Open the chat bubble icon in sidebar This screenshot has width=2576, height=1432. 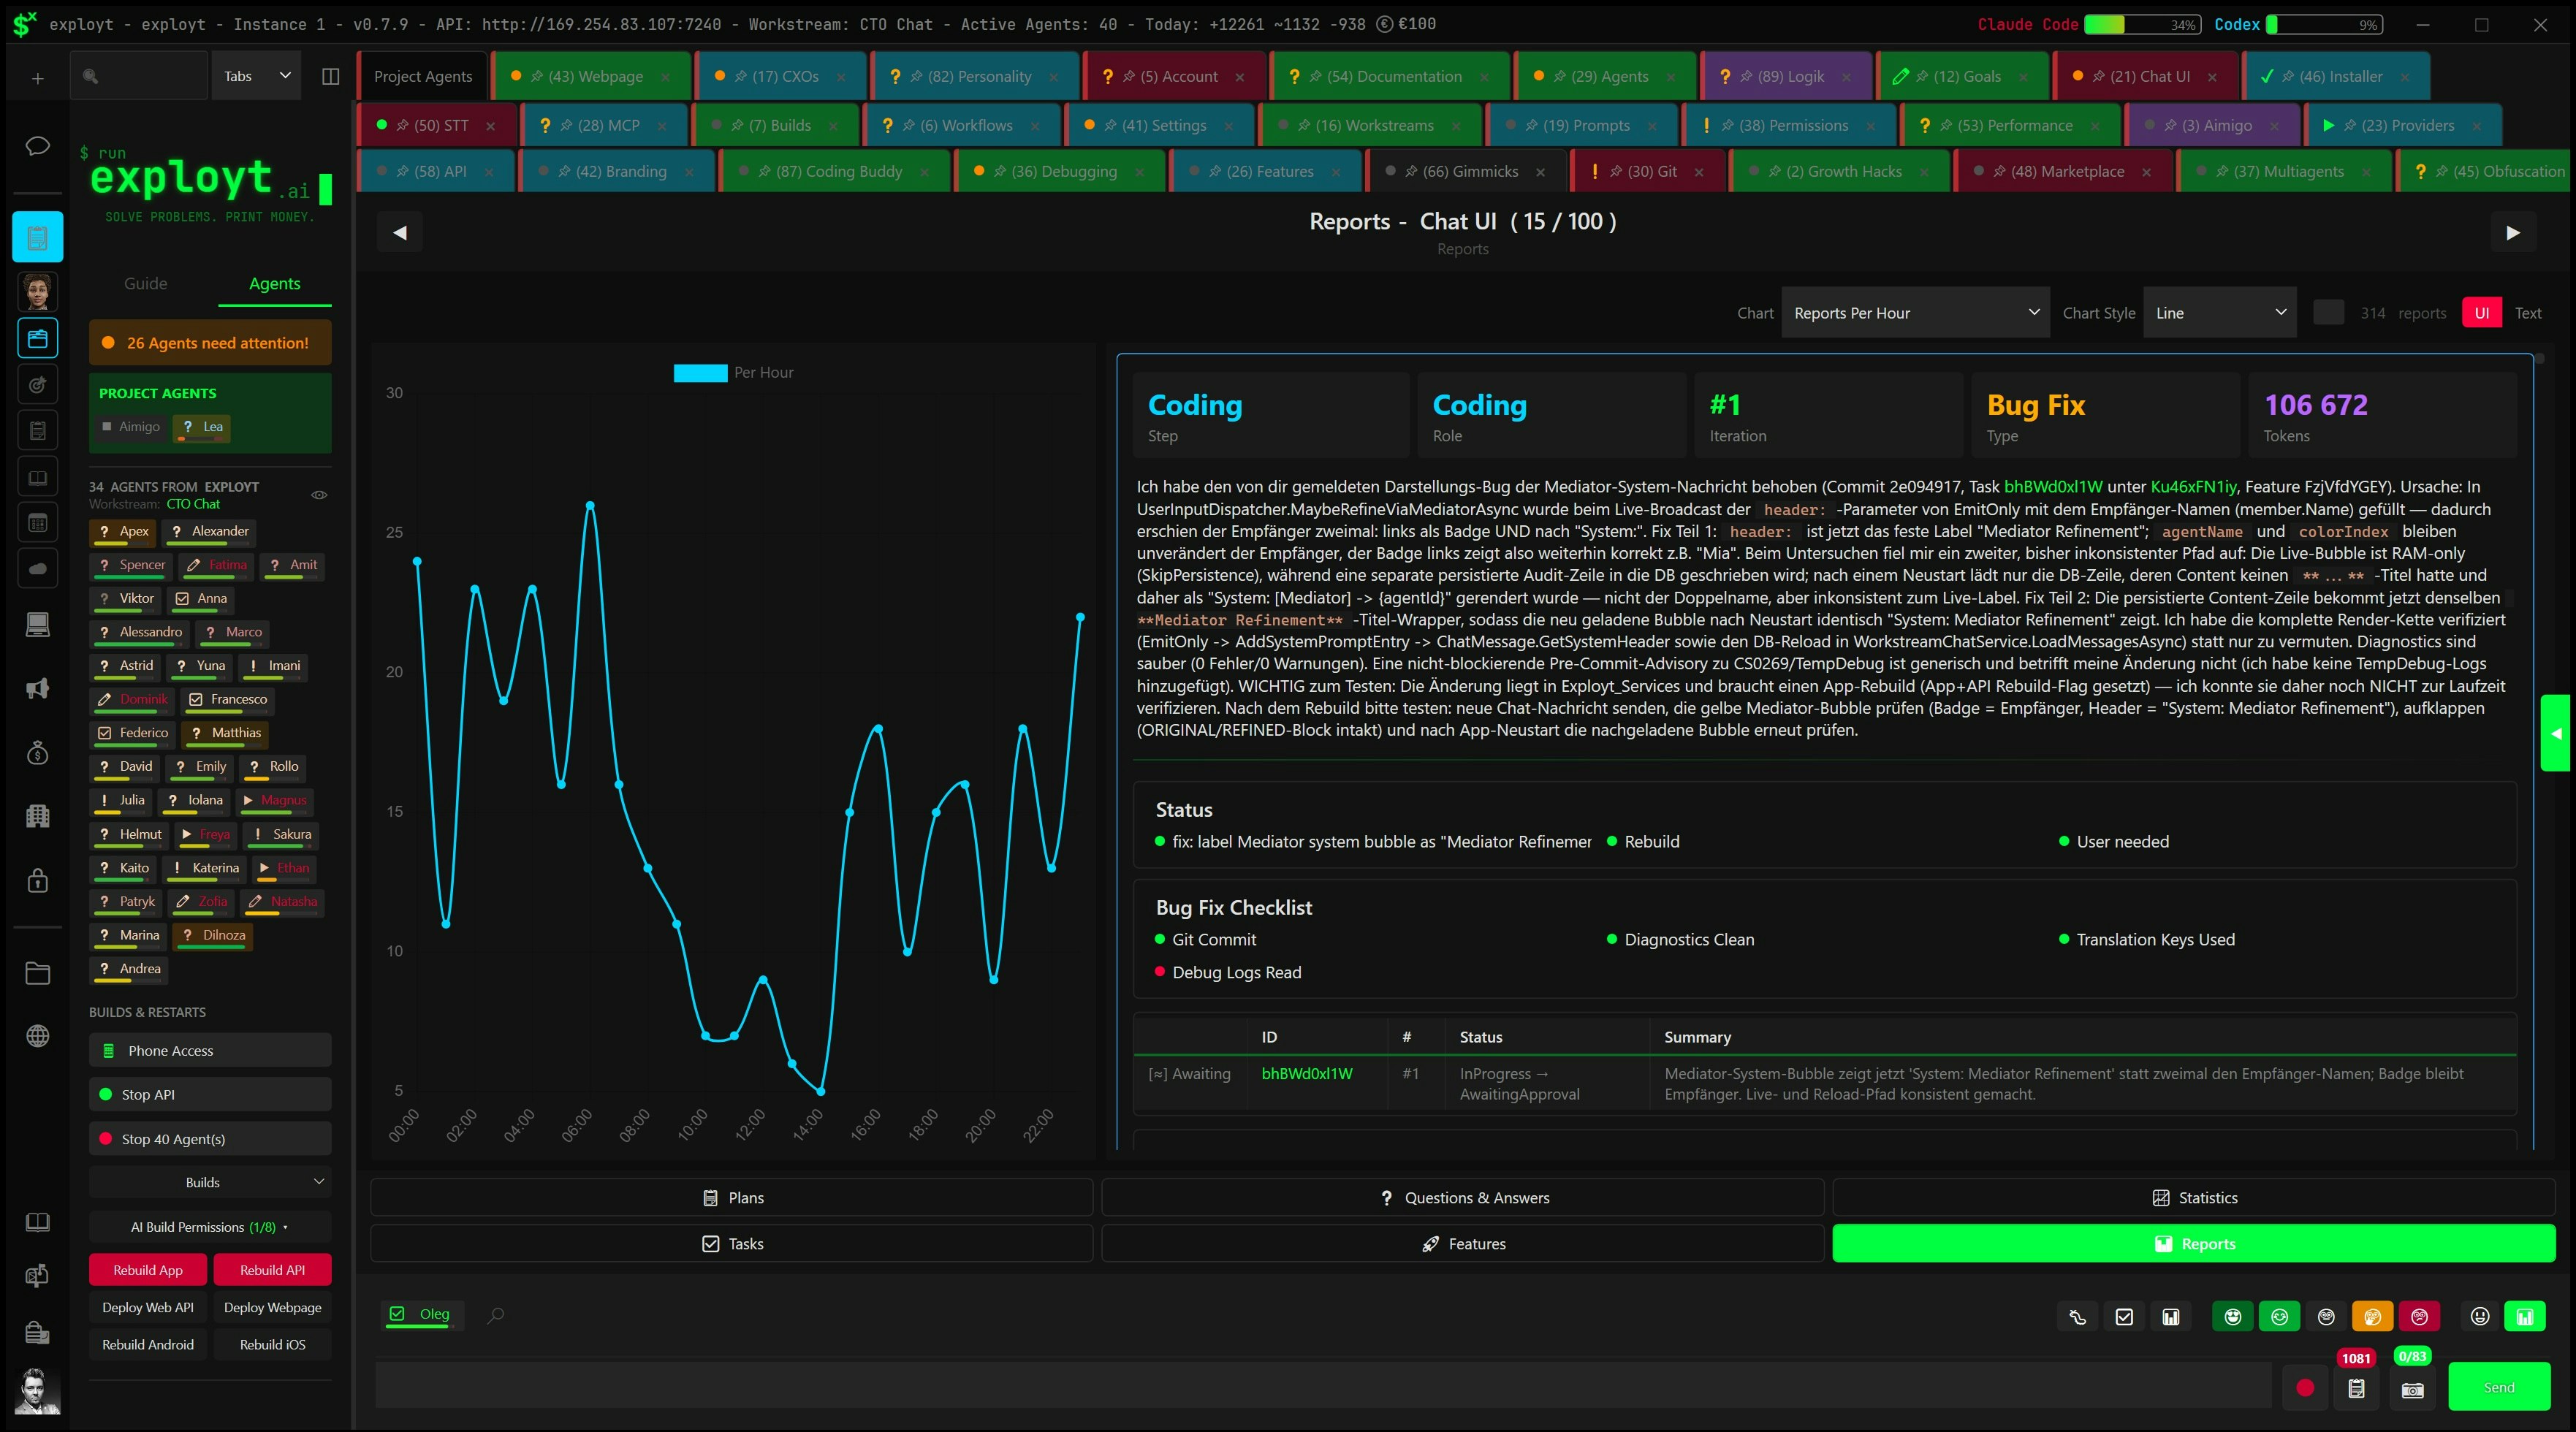37,146
